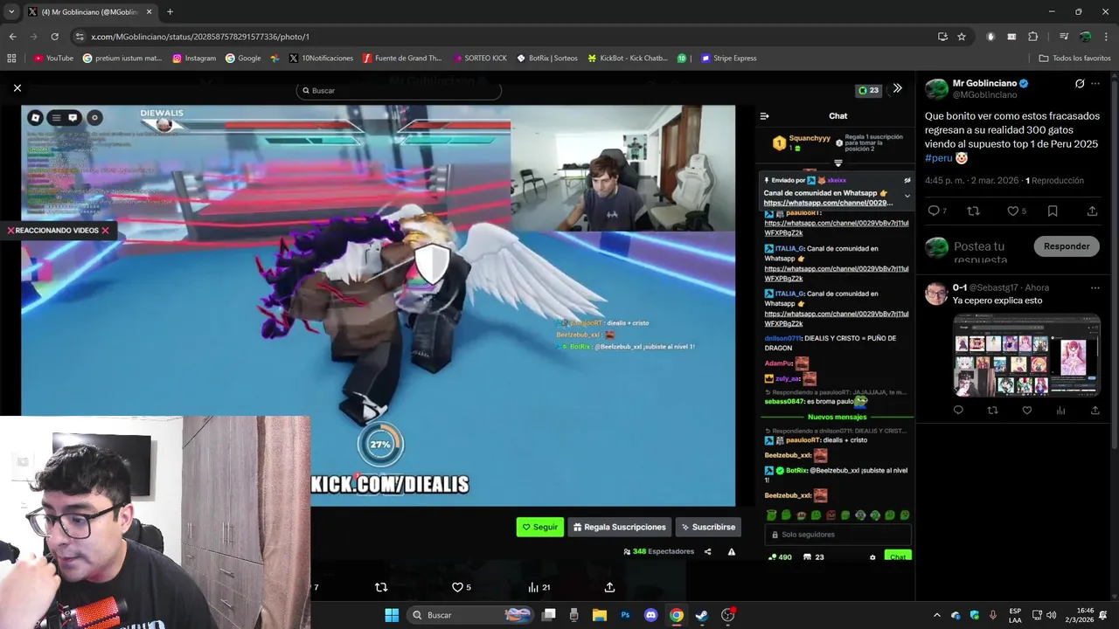Reply icon in Mr Goblinciano's post sidebar

coord(933,211)
